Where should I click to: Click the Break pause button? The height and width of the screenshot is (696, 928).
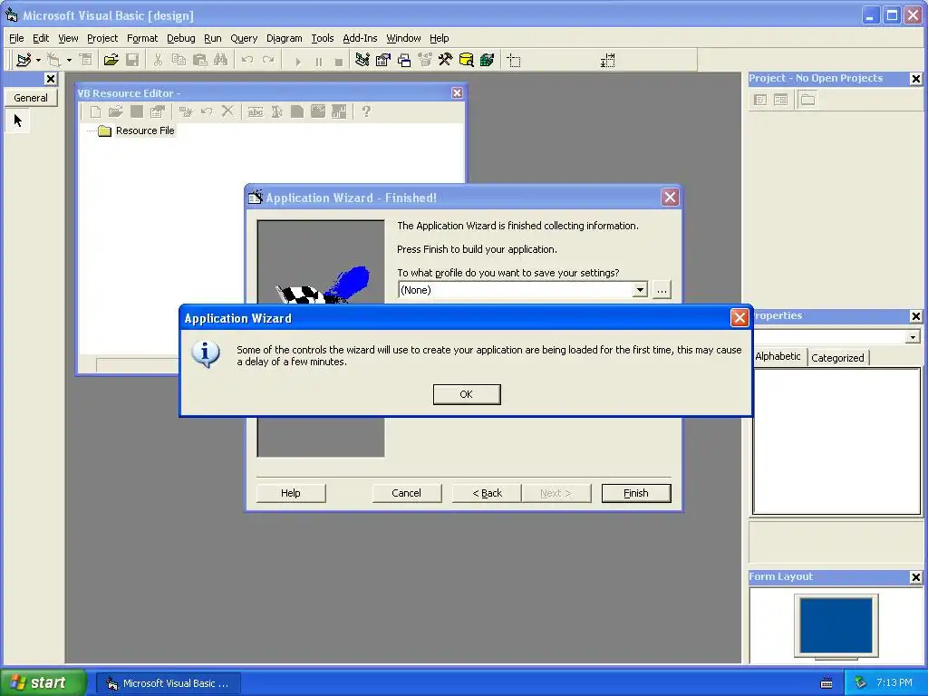click(x=318, y=61)
